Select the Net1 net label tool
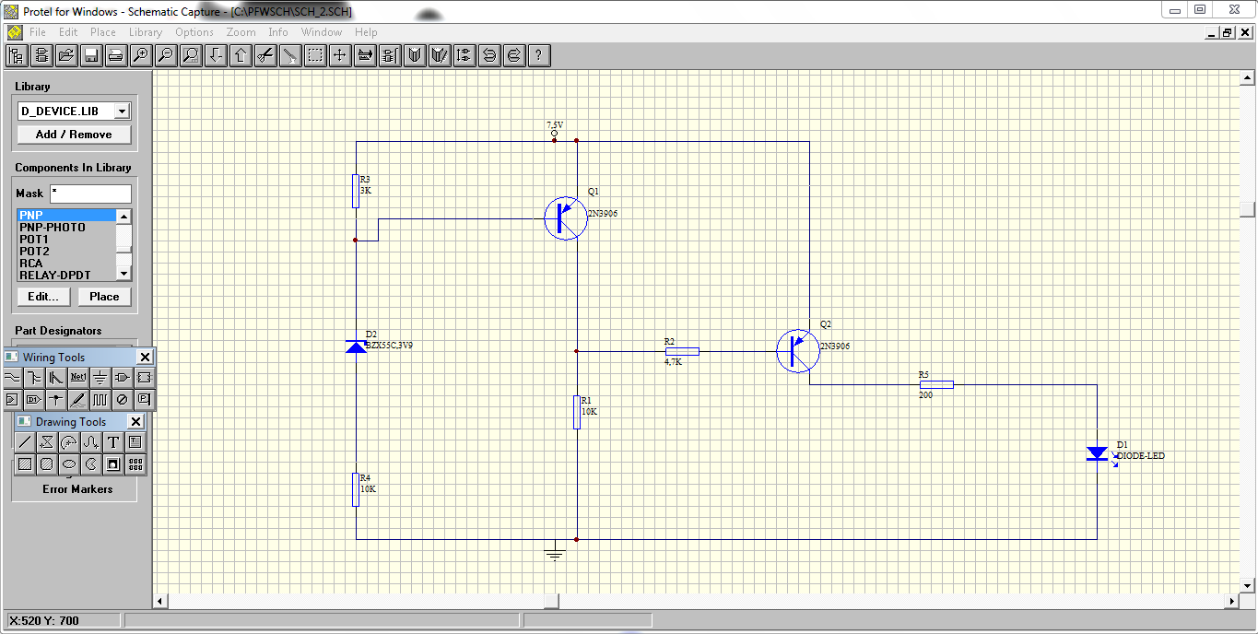 coord(78,377)
